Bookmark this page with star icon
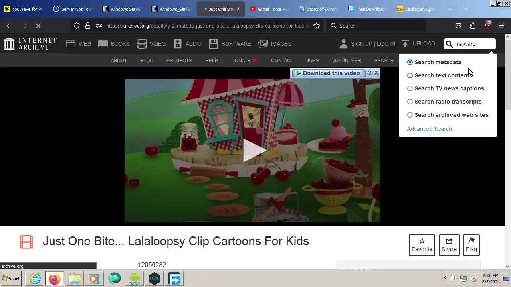The image size is (511, 287). 317,26
